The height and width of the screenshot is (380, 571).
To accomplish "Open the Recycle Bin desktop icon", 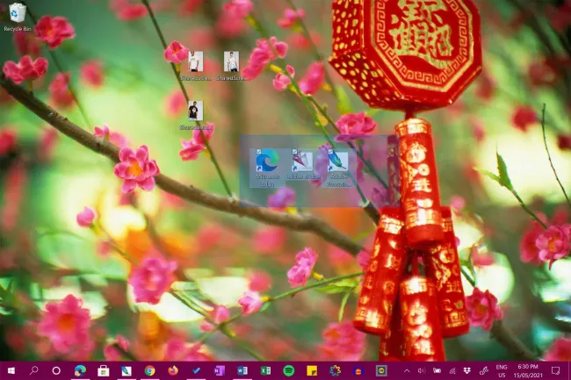I will coord(17,13).
